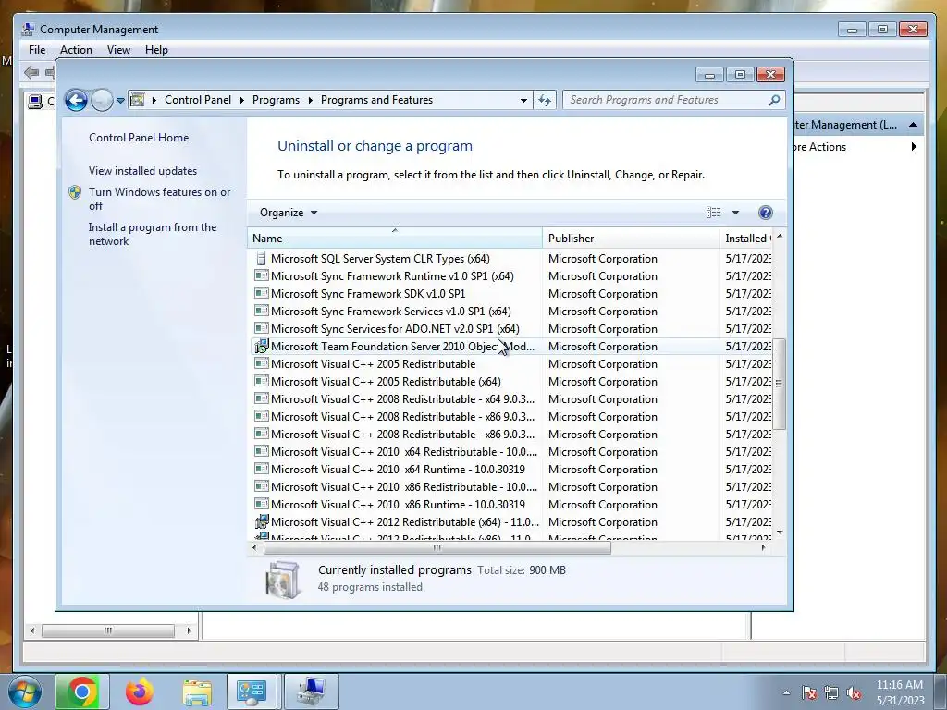Image resolution: width=947 pixels, height=710 pixels.
Task: Click the Control Panel icon in address bar
Action: coord(138,100)
